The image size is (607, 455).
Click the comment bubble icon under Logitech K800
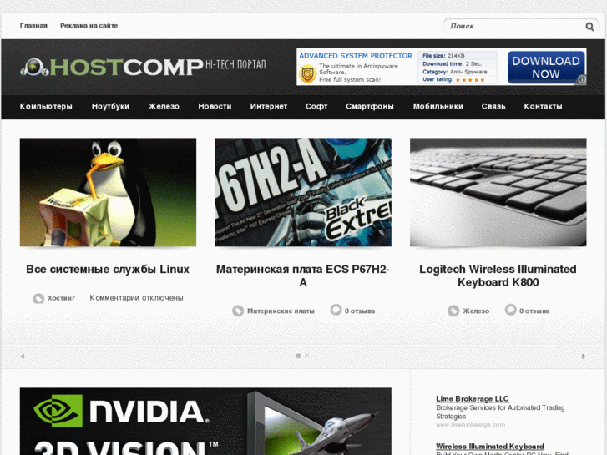pyautogui.click(x=511, y=310)
